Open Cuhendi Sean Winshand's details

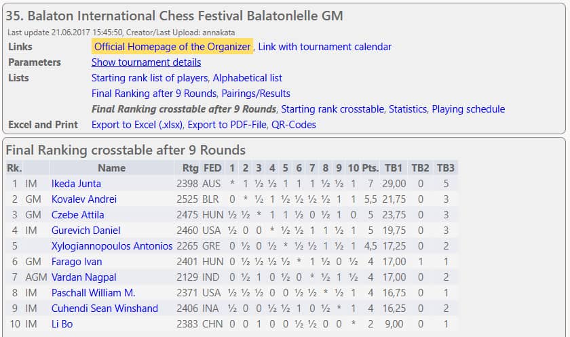(x=104, y=309)
